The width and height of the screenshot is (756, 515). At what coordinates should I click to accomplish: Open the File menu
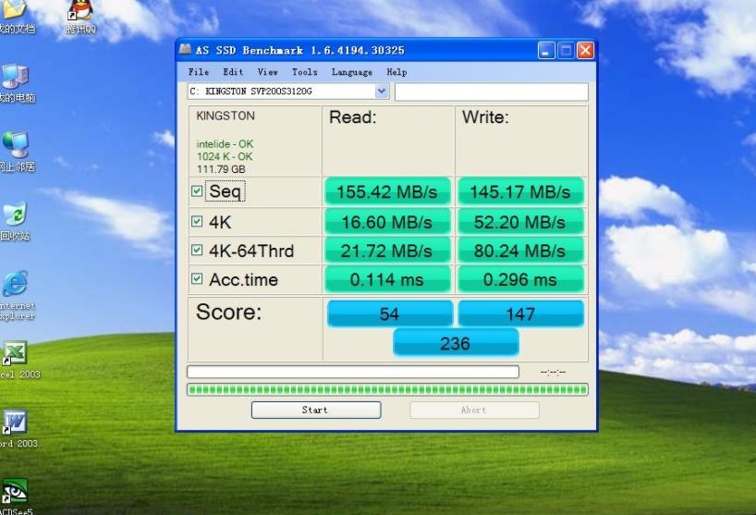click(x=198, y=72)
